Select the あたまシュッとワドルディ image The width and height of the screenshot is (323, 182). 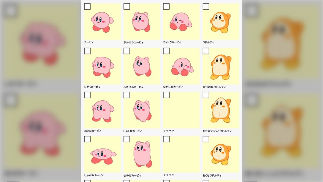click(x=221, y=110)
